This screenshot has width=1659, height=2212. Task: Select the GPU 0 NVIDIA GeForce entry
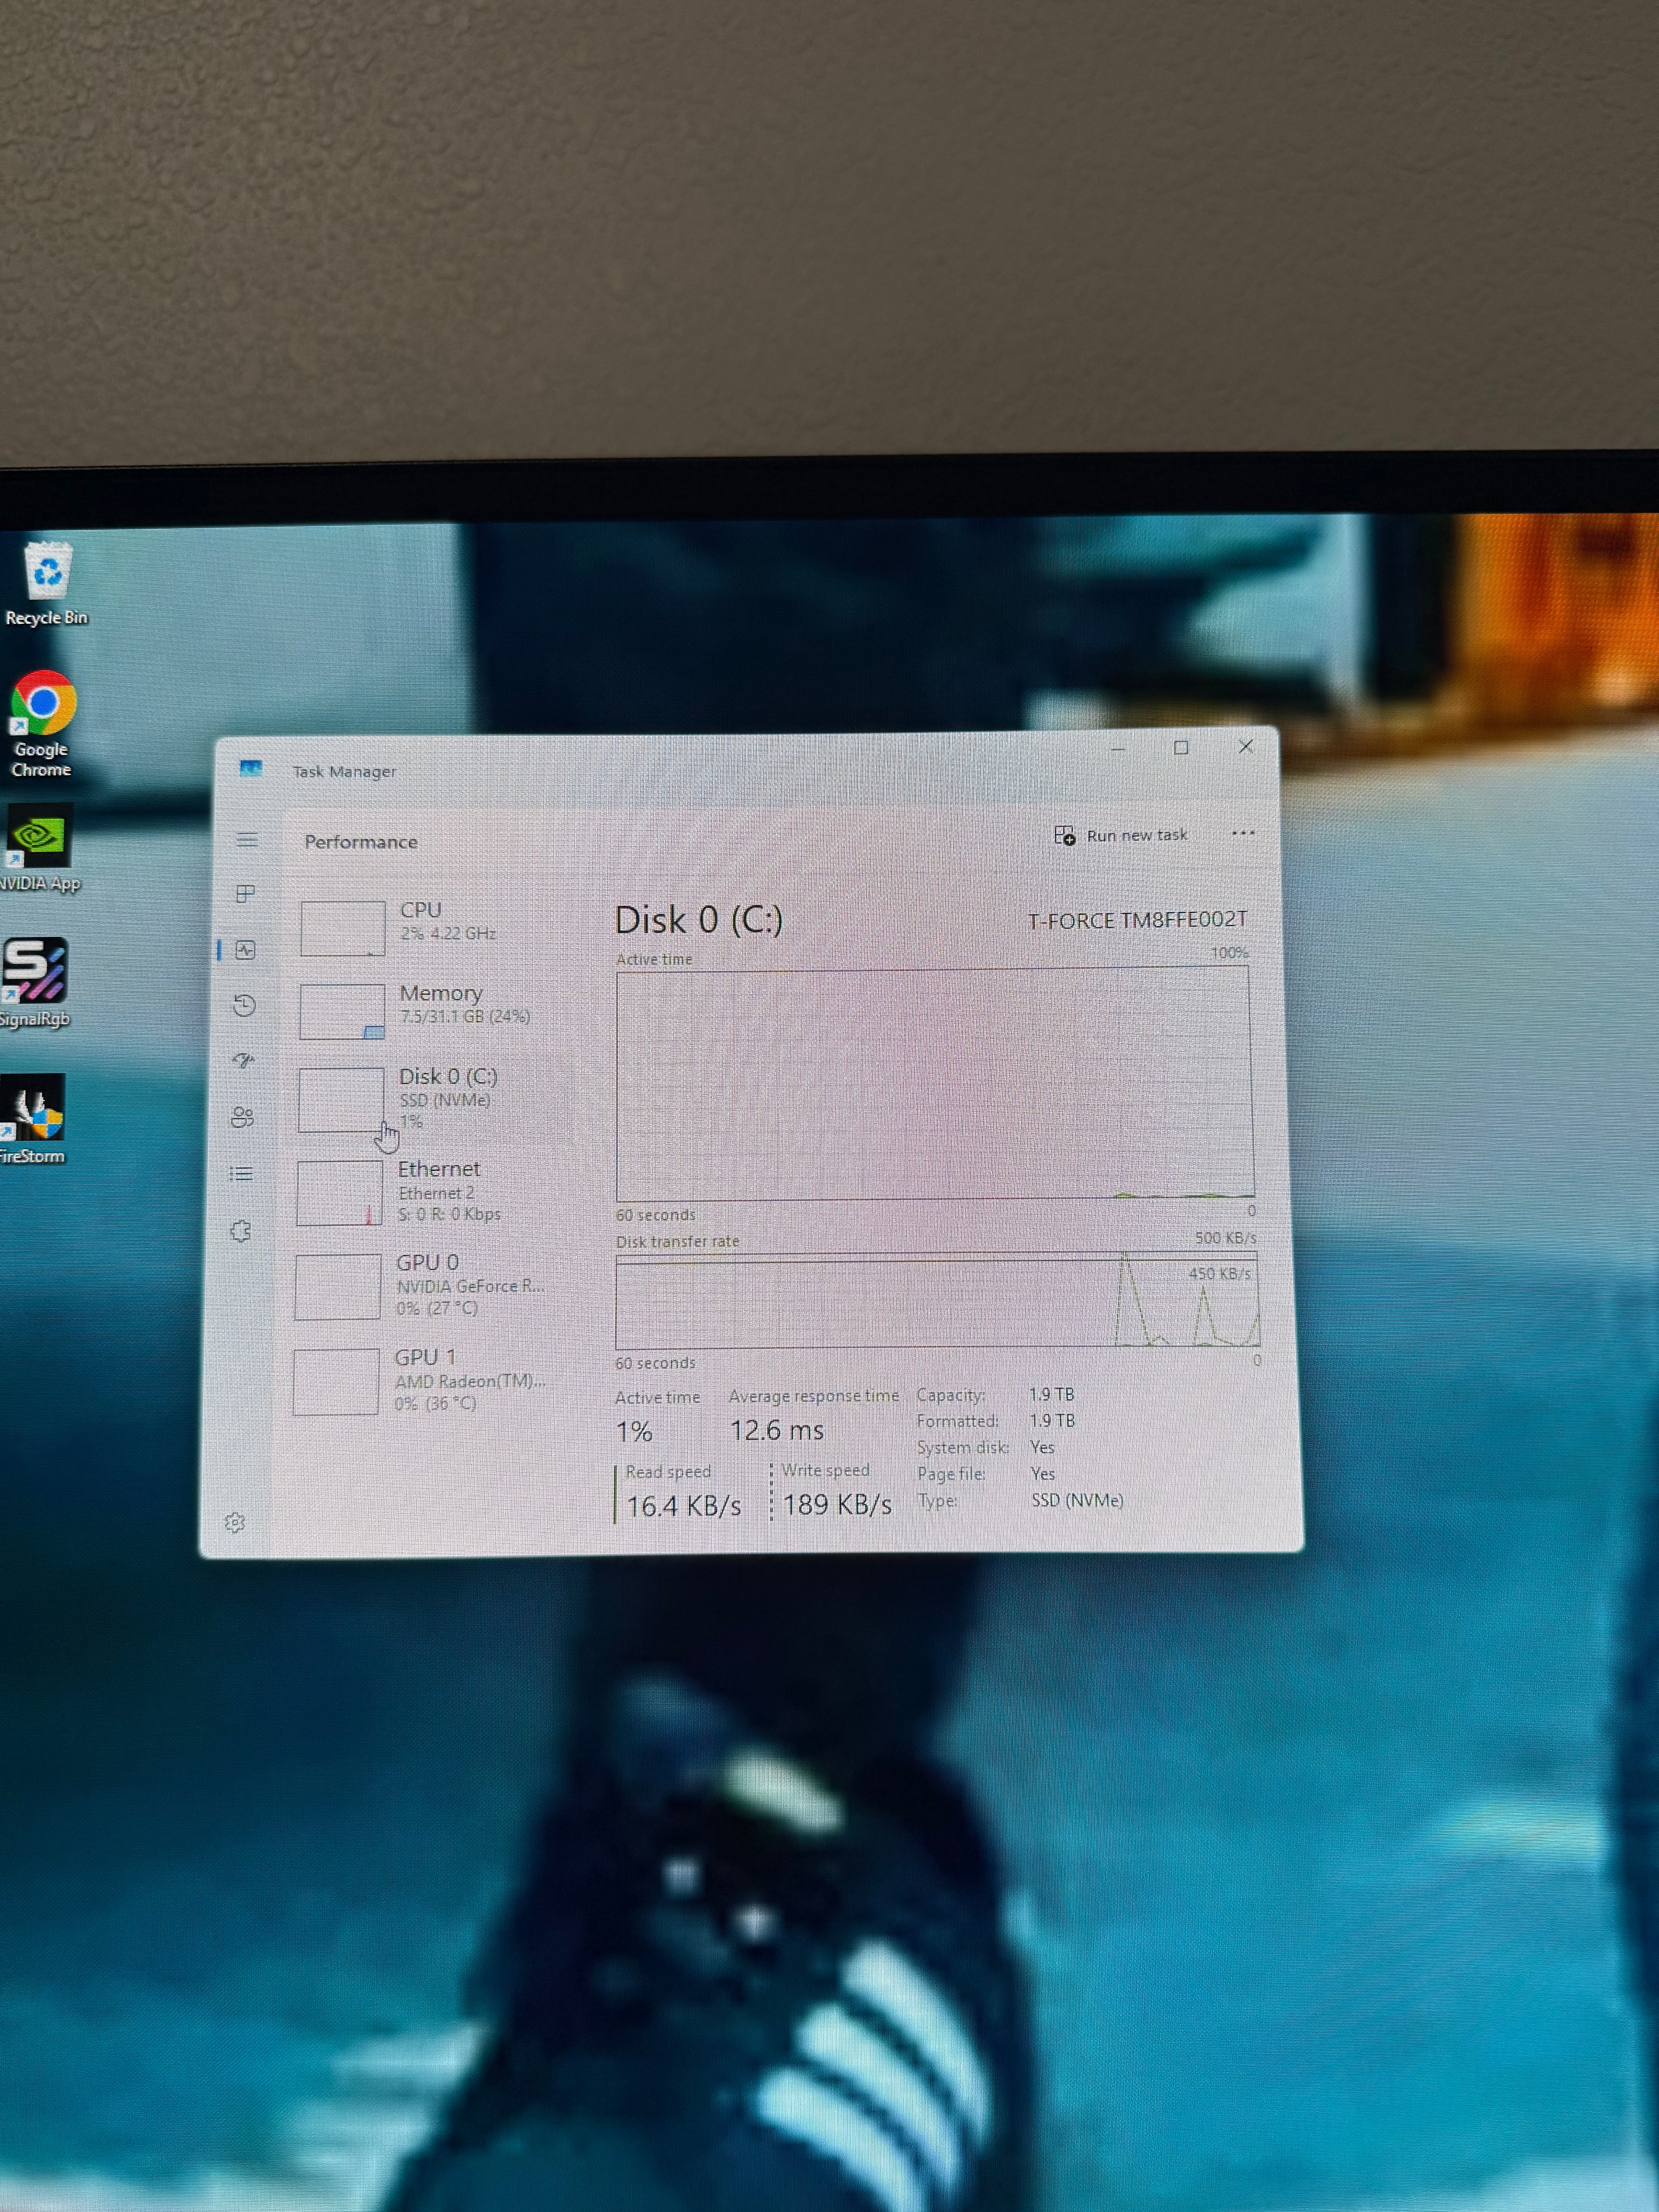[432, 1286]
